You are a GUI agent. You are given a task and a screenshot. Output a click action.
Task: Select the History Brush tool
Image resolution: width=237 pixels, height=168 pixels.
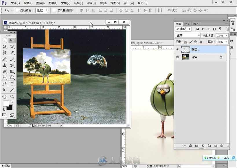coord(12,65)
